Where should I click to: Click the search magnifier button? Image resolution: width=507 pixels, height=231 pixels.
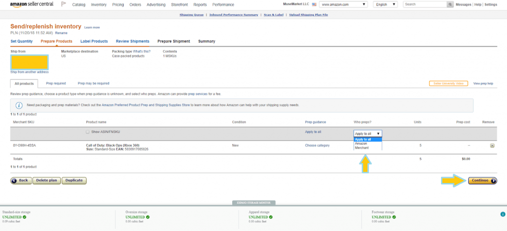(x=450, y=4)
